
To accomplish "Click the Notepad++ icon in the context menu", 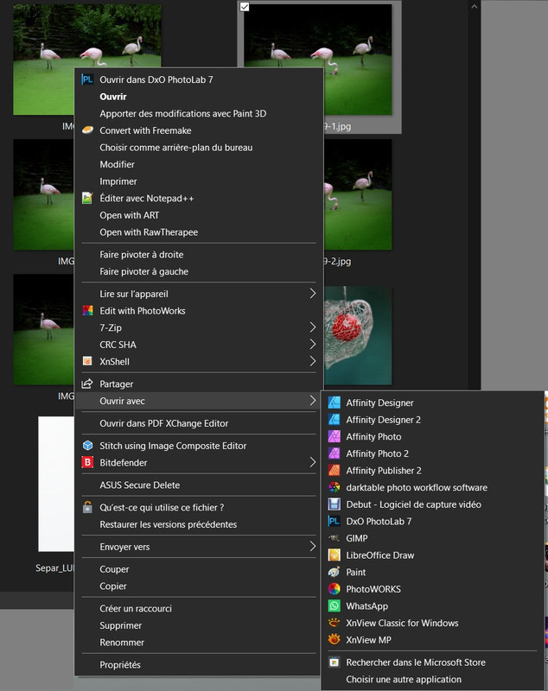I will coord(88,199).
